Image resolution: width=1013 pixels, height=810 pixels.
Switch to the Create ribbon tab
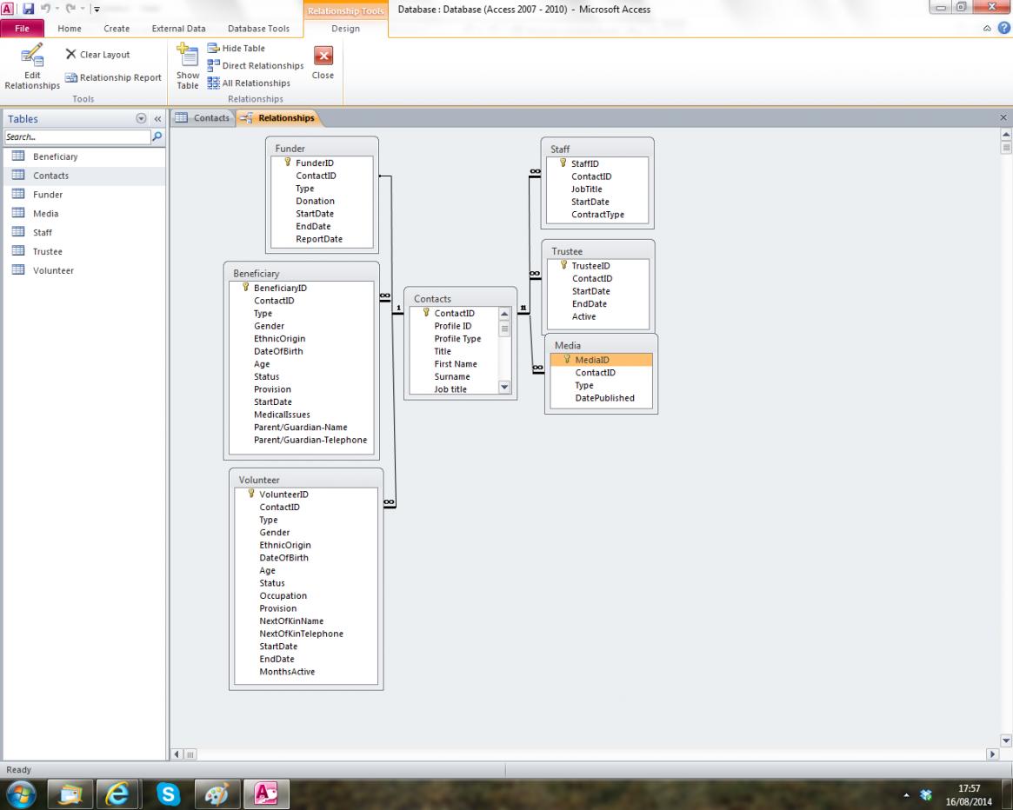(117, 29)
